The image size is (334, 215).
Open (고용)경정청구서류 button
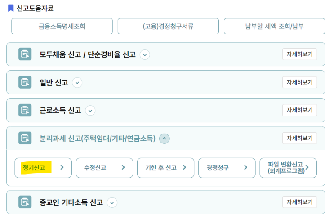tap(168, 26)
